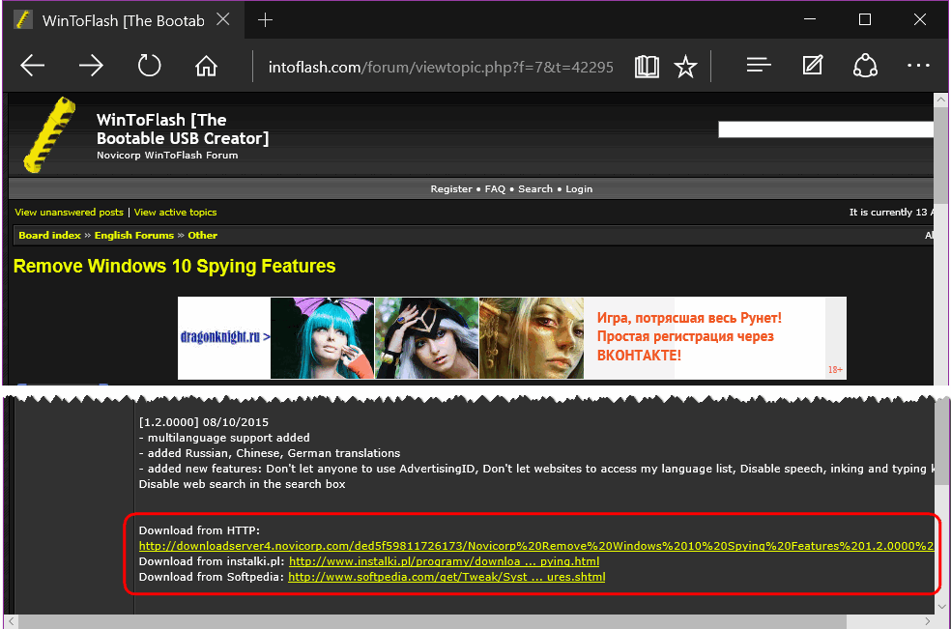Go back with the browser back arrow
The image size is (951, 629).
pyautogui.click(x=32, y=66)
